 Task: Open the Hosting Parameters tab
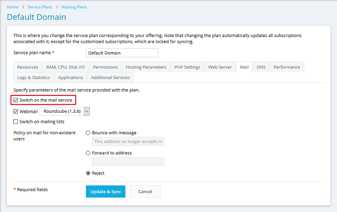click(146, 67)
